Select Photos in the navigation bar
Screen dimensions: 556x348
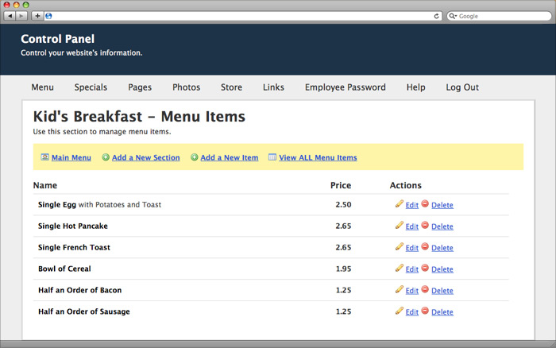[x=186, y=87]
